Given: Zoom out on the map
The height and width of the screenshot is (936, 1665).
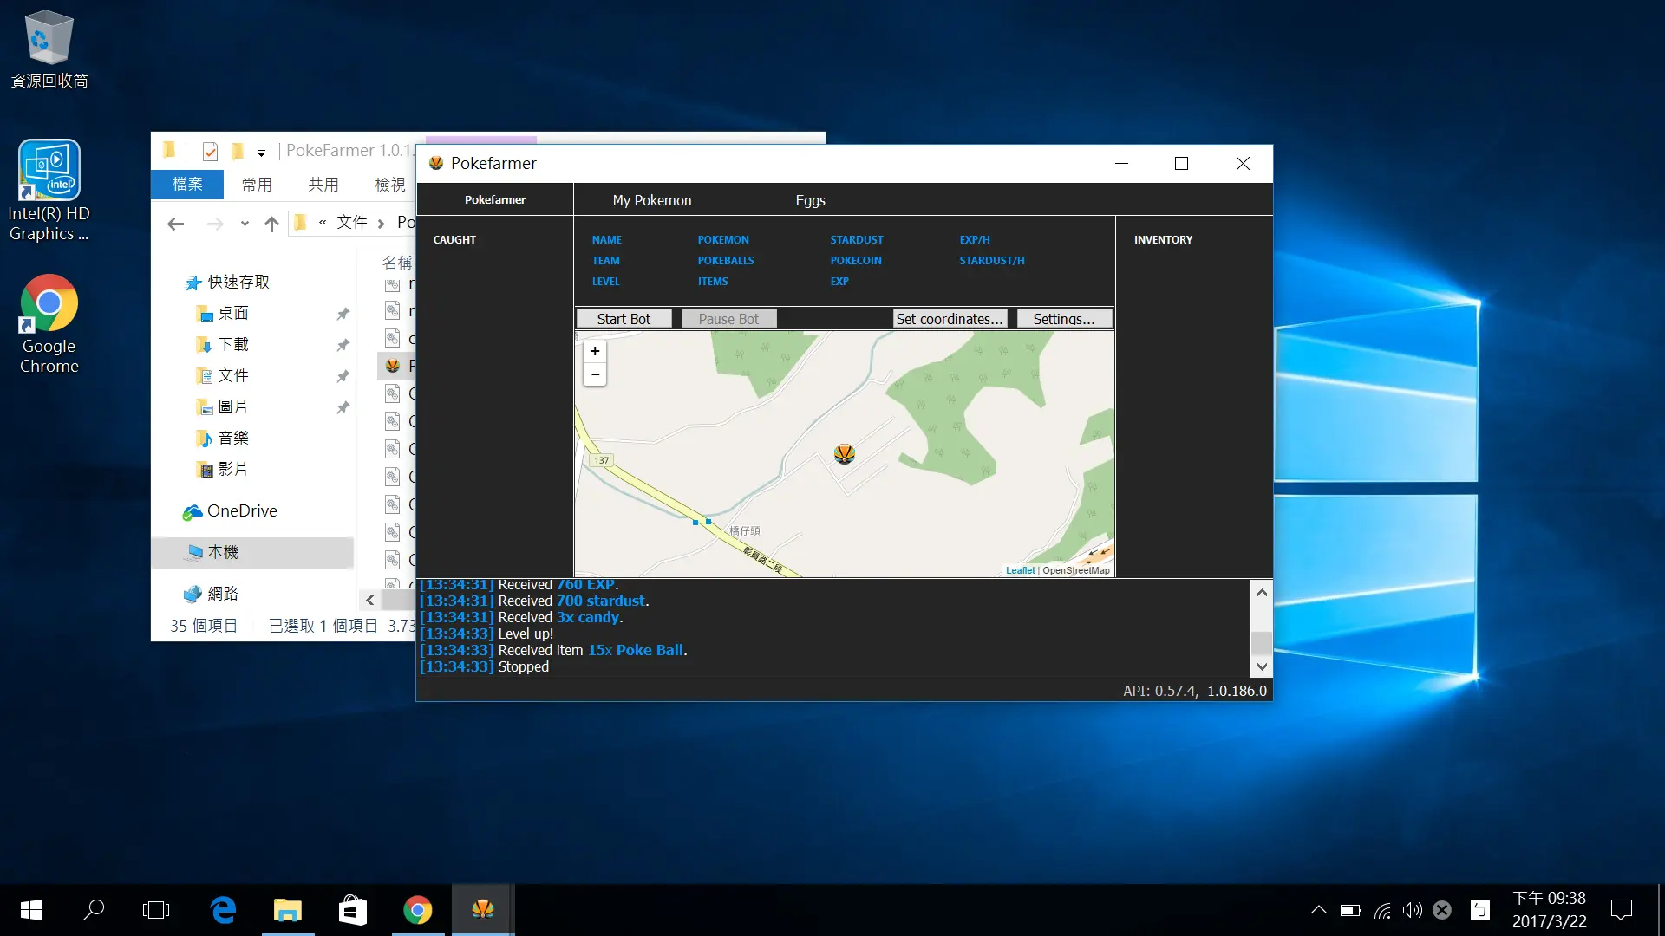Looking at the screenshot, I should (595, 374).
